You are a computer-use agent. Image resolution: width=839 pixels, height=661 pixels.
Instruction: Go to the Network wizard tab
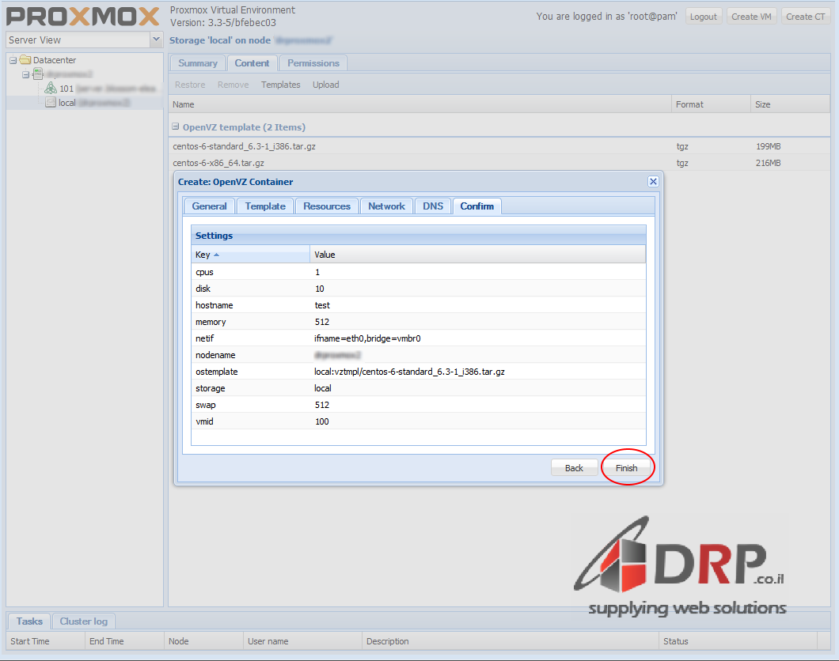coord(386,206)
